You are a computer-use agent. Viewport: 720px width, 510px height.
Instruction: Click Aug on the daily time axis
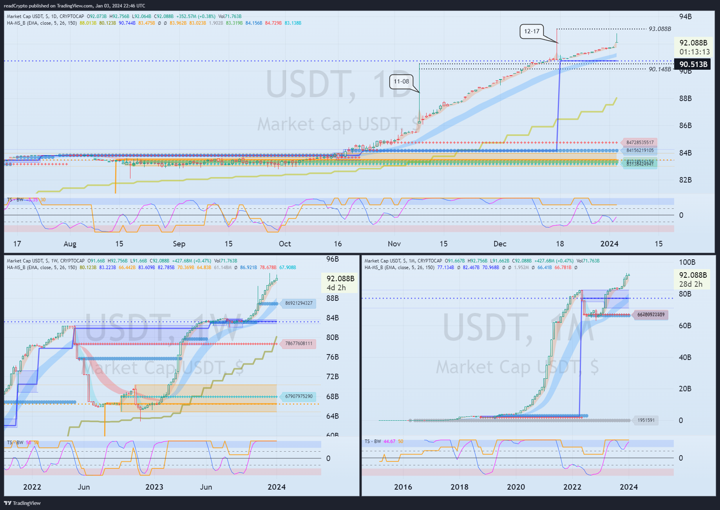tap(70, 244)
